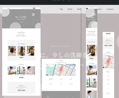Viewport: 119px width, 98px height.
Task: Click left reservation button in desktop mockup bottom
Action: (x=19, y=90)
